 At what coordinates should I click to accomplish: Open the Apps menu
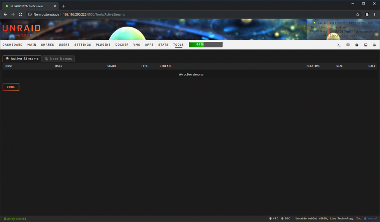[x=149, y=45]
